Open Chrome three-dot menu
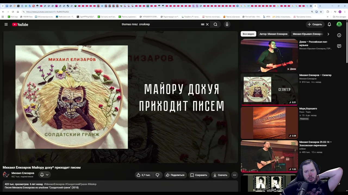 pyautogui.click(x=345, y=12)
